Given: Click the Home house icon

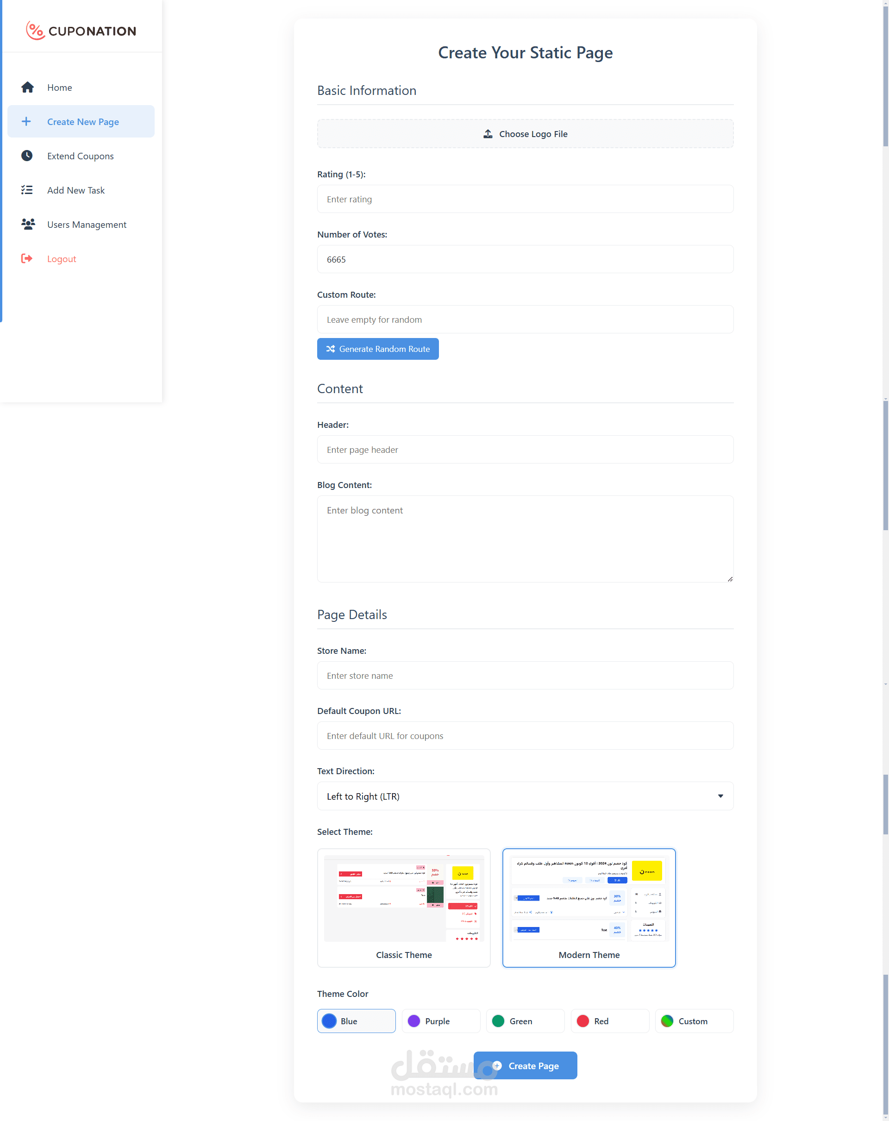Looking at the screenshot, I should [x=28, y=88].
